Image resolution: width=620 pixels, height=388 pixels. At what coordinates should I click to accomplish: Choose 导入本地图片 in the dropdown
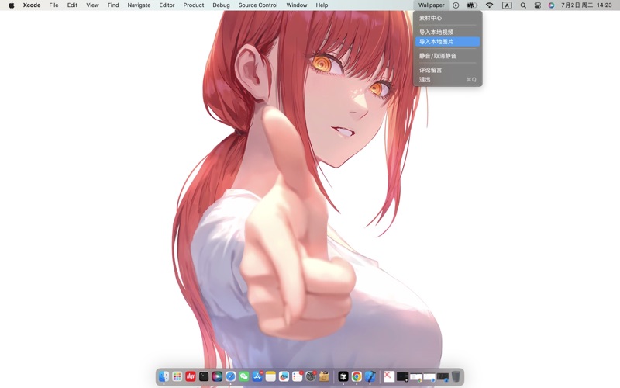(436, 42)
